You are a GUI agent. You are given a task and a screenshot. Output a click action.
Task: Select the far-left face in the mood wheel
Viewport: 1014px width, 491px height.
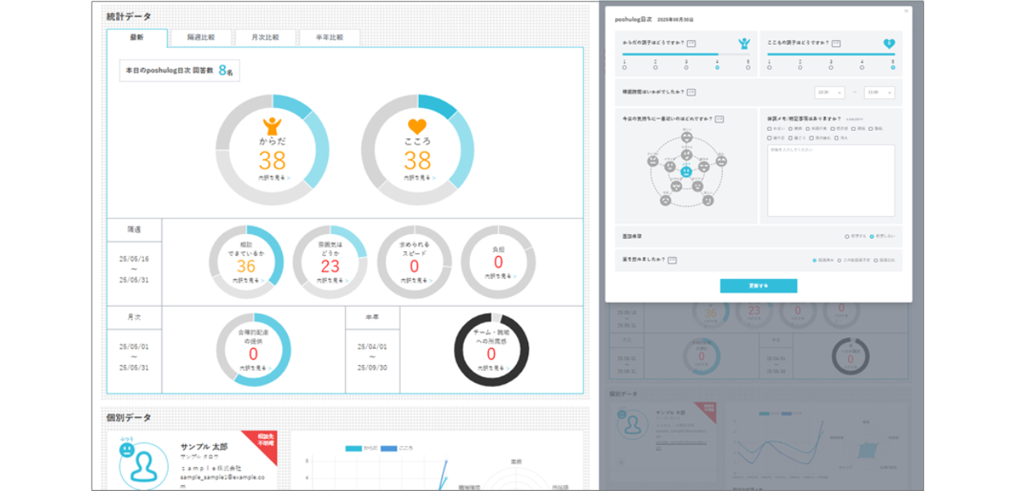coord(653,162)
